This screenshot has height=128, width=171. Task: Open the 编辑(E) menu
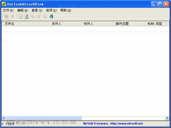(x=23, y=10)
